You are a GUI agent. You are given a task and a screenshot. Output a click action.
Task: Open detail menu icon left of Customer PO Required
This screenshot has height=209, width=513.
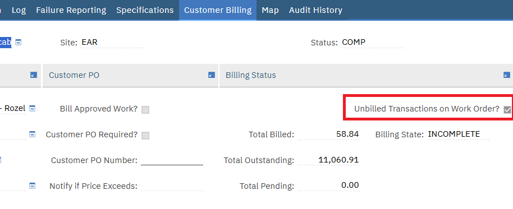point(32,134)
